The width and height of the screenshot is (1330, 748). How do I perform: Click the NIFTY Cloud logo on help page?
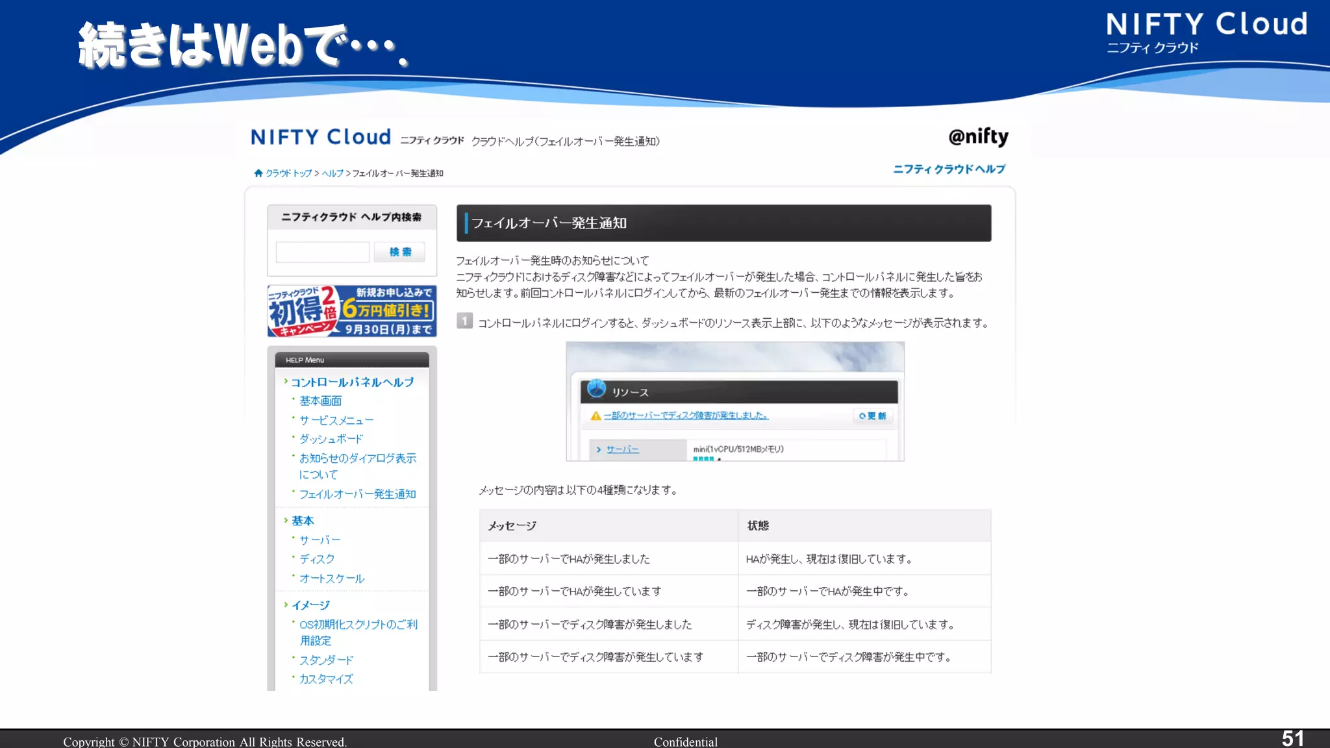pyautogui.click(x=321, y=137)
